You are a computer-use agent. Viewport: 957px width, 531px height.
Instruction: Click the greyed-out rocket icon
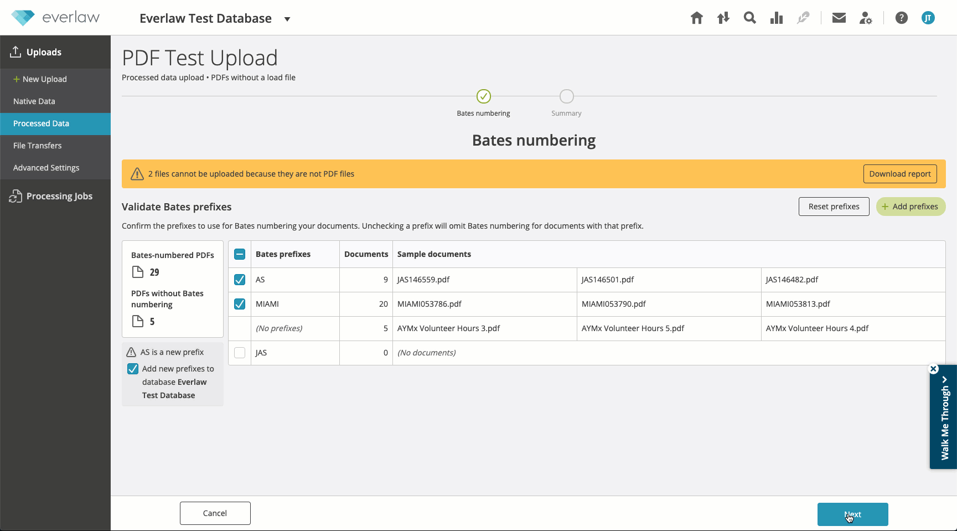(x=803, y=18)
